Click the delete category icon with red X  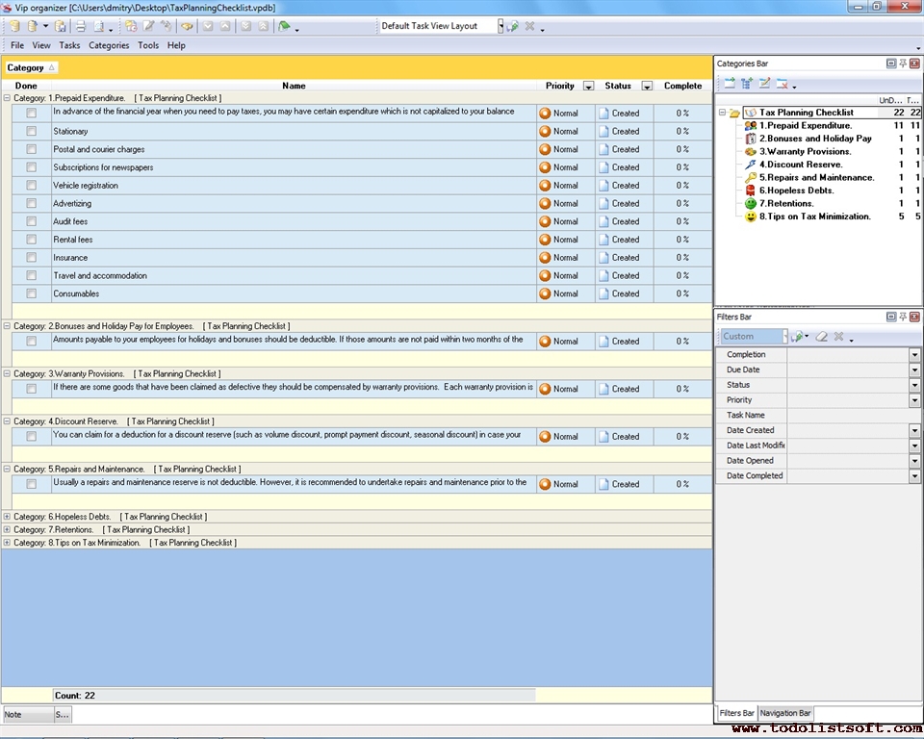pos(783,84)
